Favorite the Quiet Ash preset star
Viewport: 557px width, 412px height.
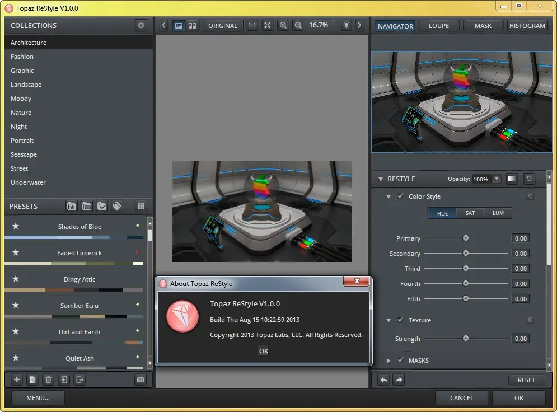[x=16, y=357]
